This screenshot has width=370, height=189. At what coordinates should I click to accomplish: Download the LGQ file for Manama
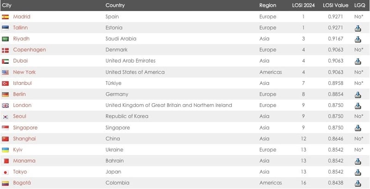point(358,161)
